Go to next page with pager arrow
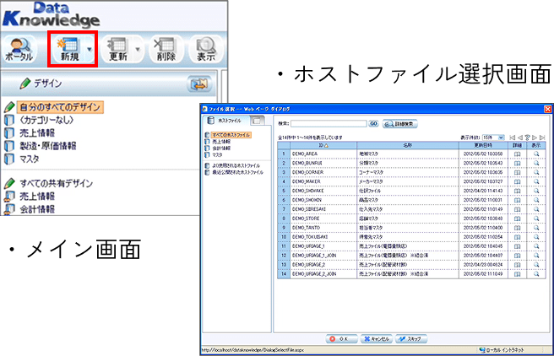The image size is (554, 356). coord(535,138)
